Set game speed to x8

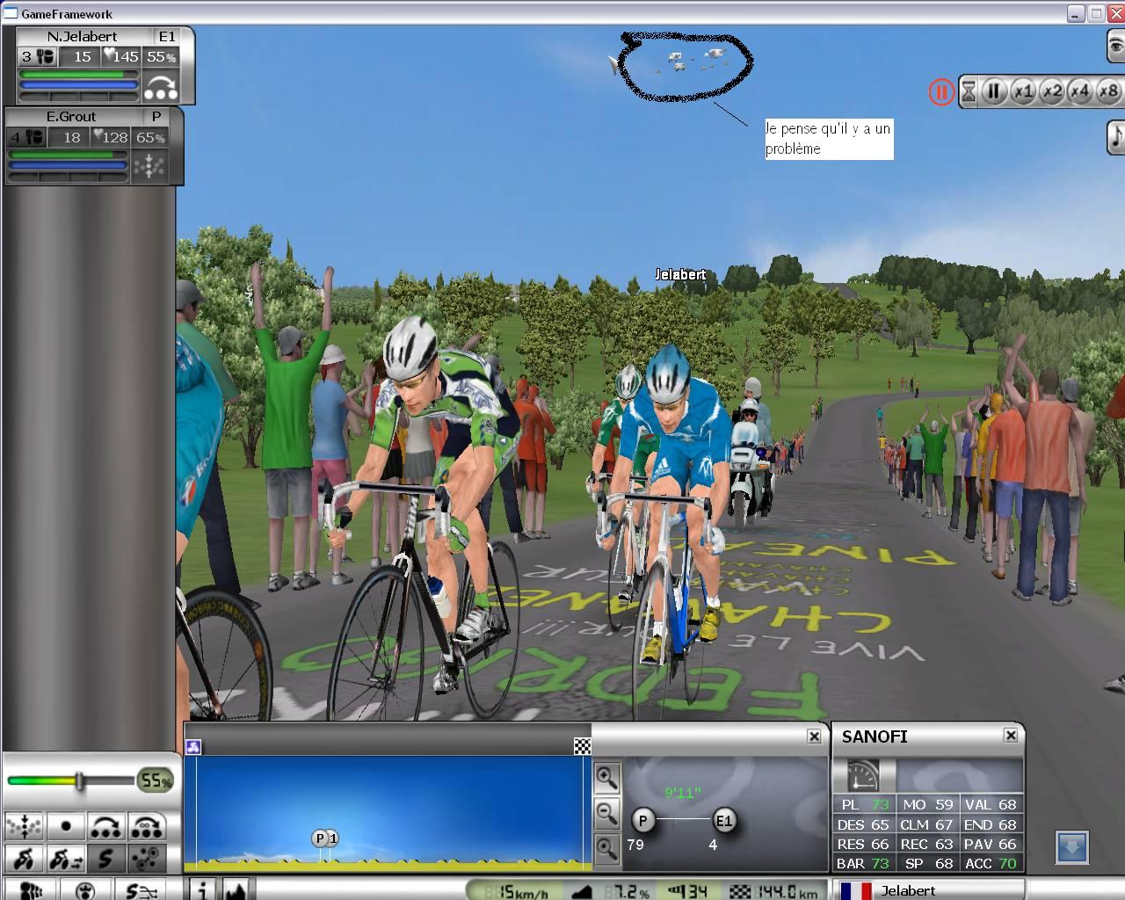click(1108, 91)
